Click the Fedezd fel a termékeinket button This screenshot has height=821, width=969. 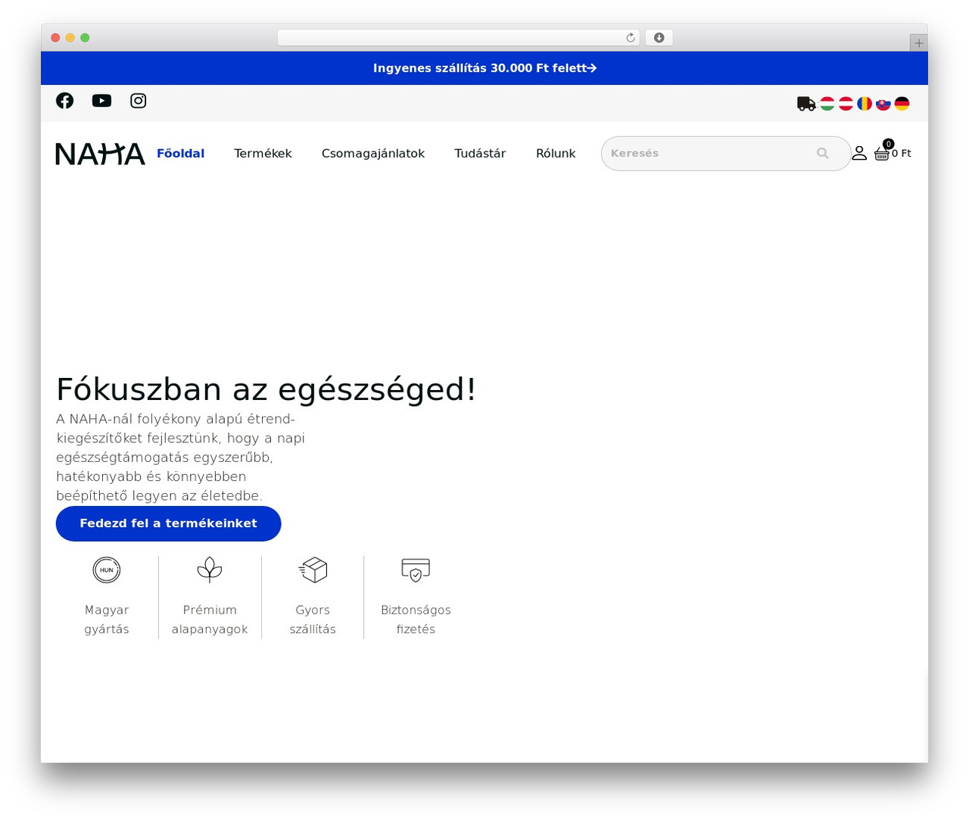169,523
